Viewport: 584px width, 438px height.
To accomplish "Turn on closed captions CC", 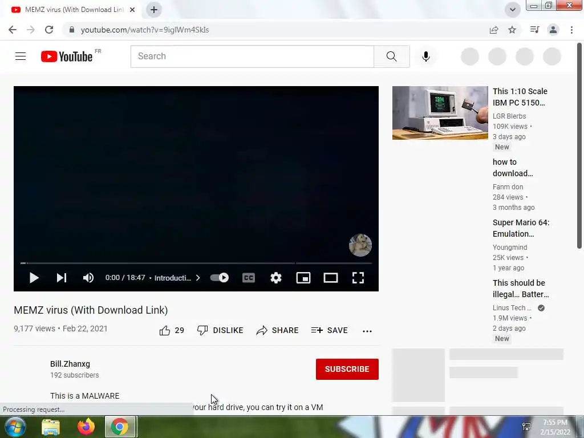I will (249, 278).
